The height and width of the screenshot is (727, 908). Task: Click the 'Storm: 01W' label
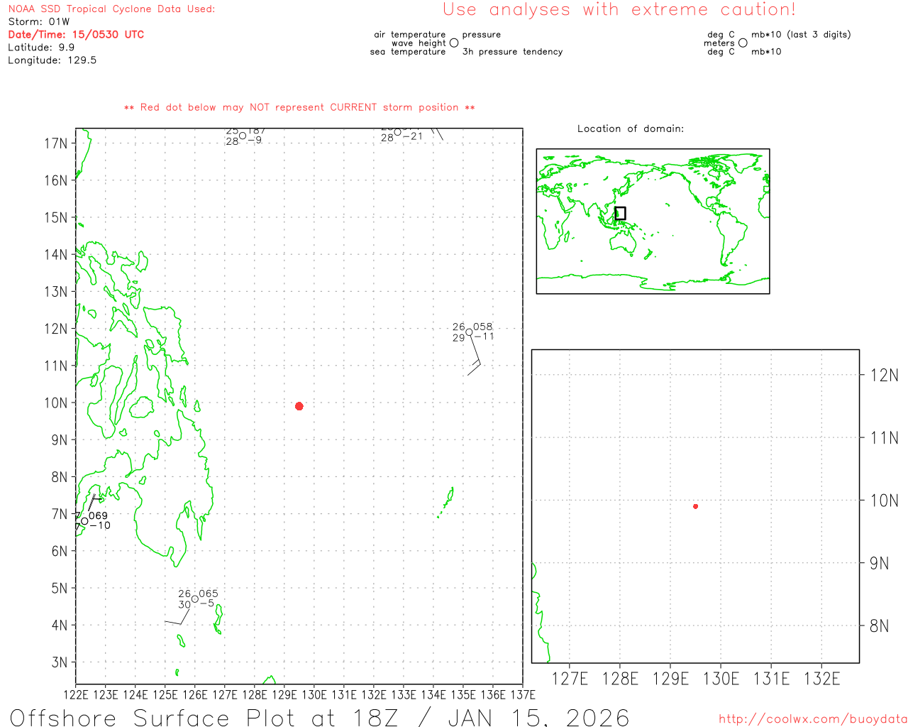tap(39, 22)
